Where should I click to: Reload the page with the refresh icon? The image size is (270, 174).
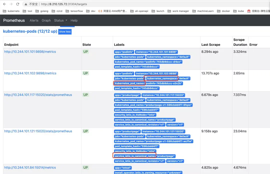[x=17, y=4]
